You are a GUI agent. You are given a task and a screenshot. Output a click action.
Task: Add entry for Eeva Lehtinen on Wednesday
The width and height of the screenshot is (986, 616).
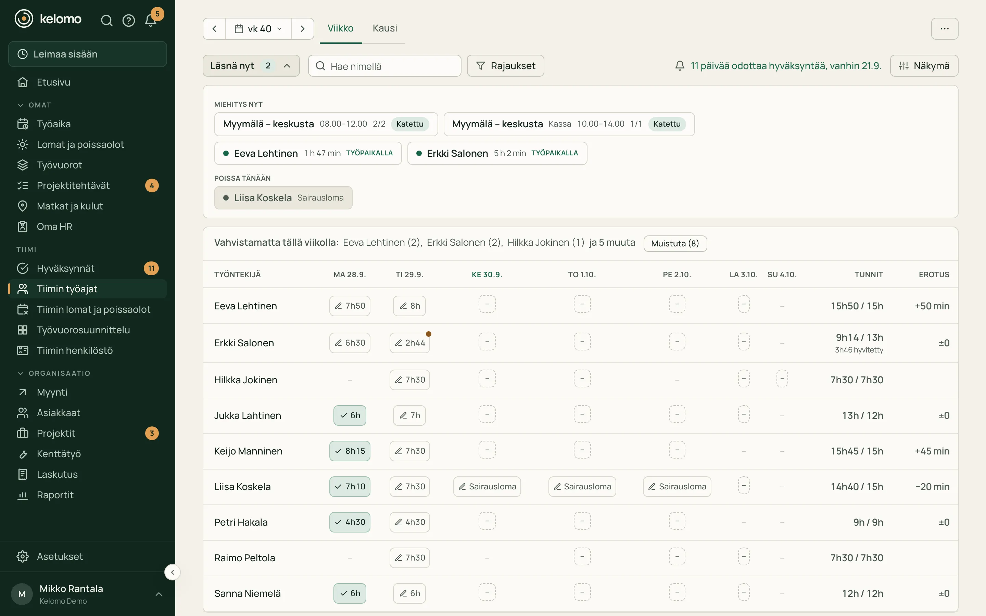(x=487, y=304)
